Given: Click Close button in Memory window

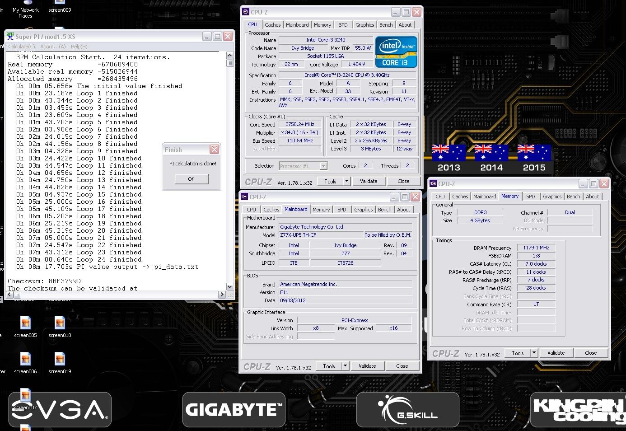Looking at the screenshot, I should [591, 353].
